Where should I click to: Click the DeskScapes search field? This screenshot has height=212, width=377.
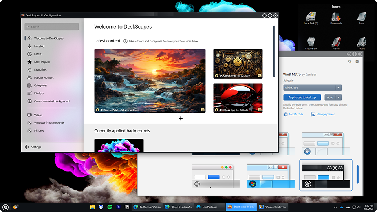51,27
